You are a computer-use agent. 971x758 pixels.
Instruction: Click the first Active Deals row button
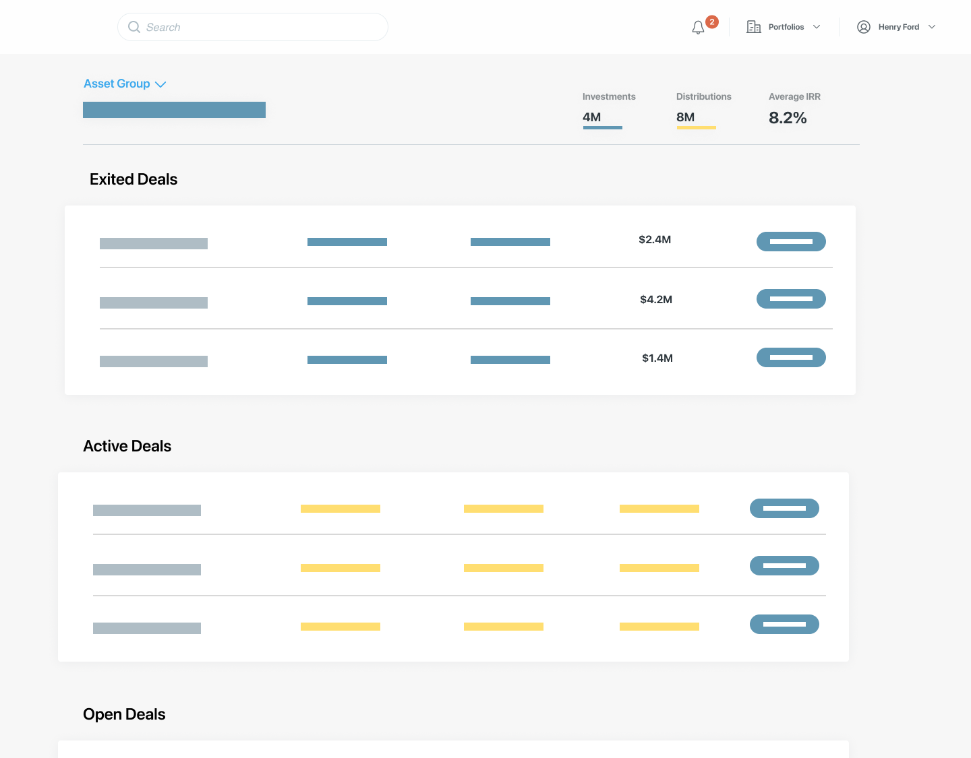coord(784,508)
